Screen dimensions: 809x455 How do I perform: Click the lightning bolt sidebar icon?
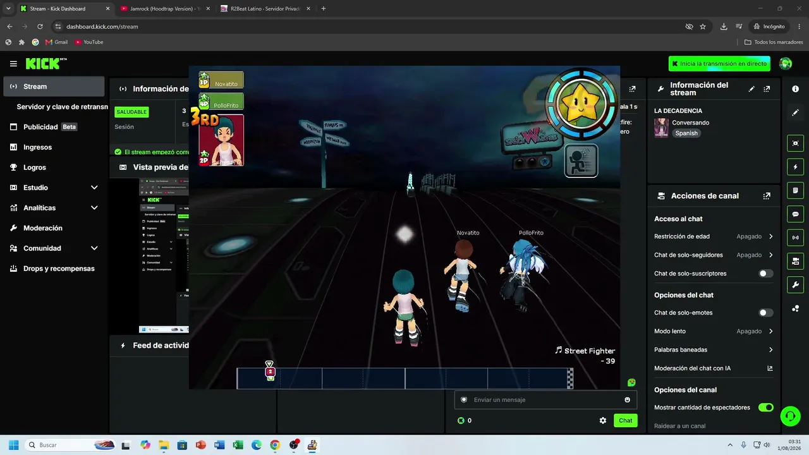pos(795,167)
